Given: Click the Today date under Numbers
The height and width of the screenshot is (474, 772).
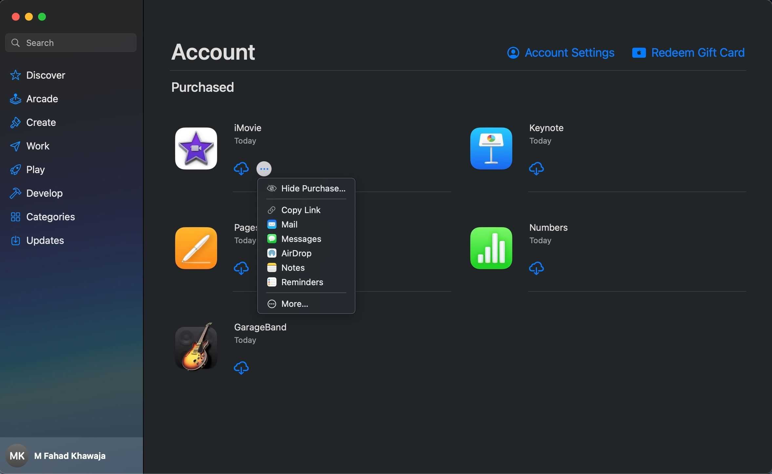Looking at the screenshot, I should 540,241.
